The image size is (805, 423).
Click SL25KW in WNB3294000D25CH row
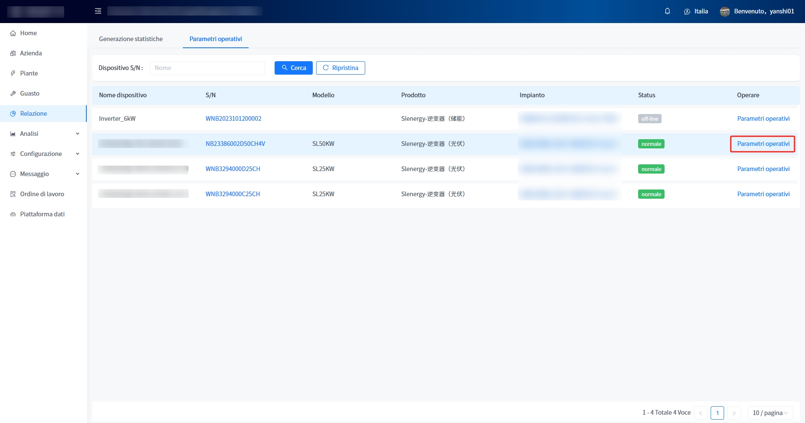click(323, 169)
